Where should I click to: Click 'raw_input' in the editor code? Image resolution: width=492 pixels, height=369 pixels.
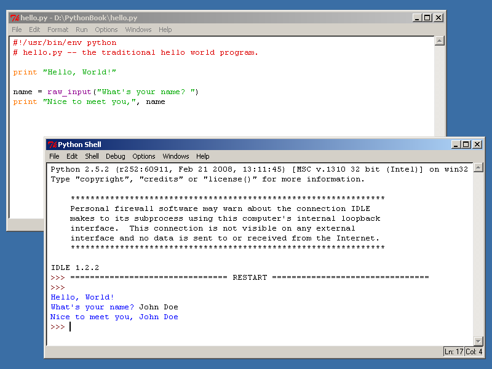[x=69, y=92]
